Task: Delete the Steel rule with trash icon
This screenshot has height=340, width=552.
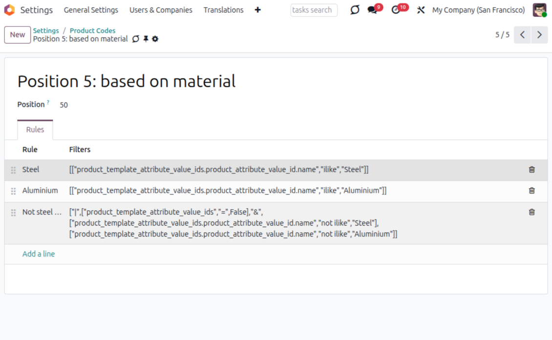Action: [x=531, y=170]
